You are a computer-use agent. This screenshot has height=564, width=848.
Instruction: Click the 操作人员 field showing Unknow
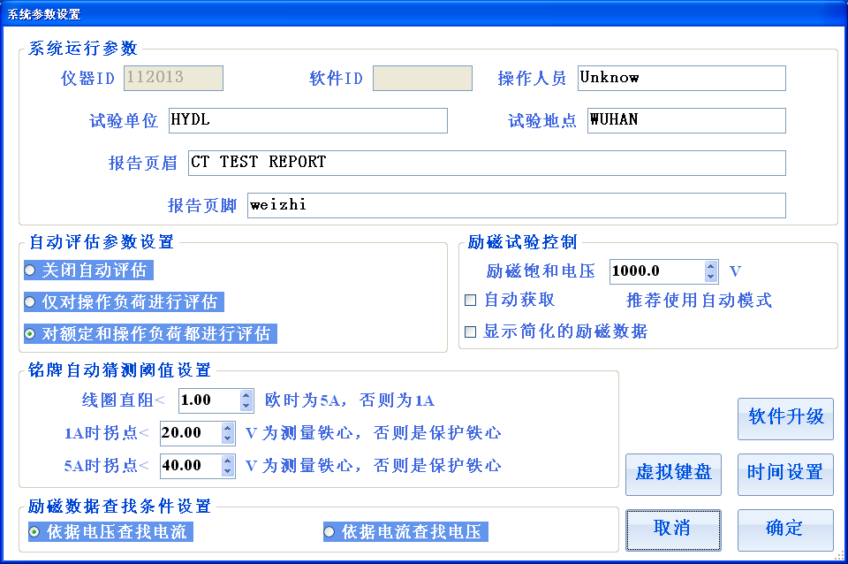click(x=680, y=78)
